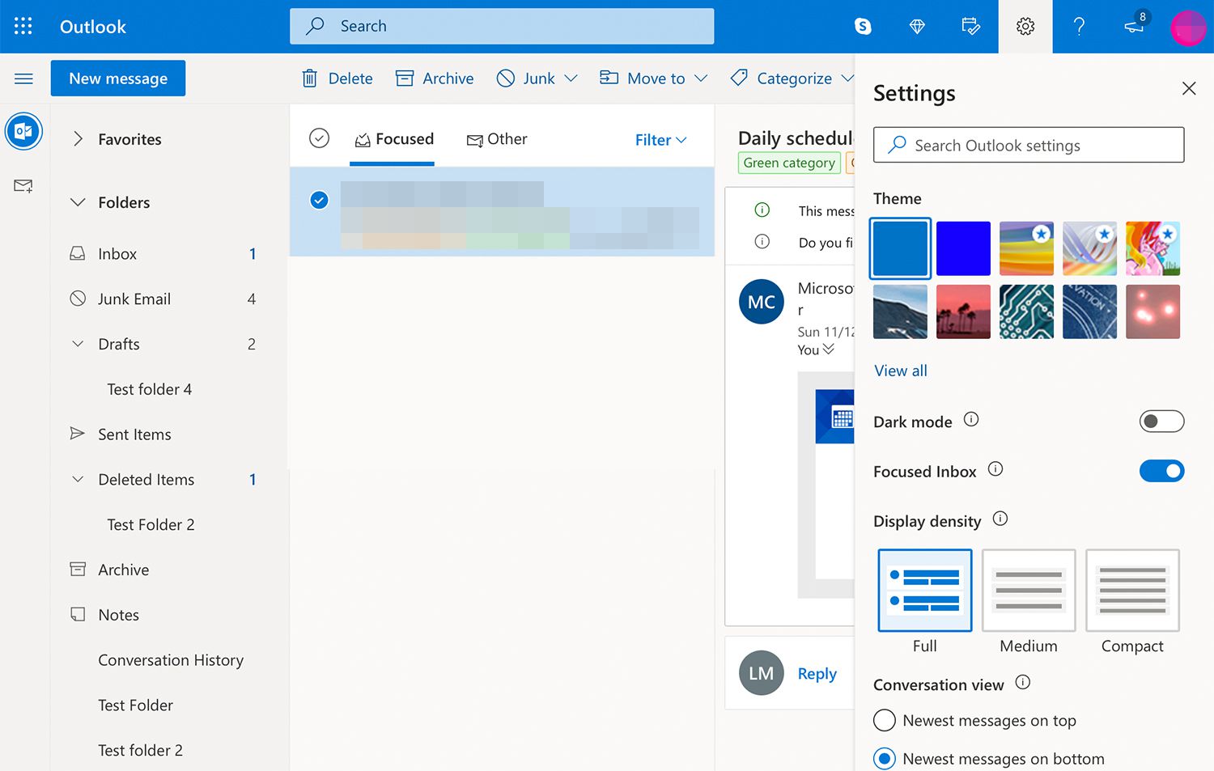The image size is (1214, 771).
Task: Expand recipients chevron next to You
Action: pyautogui.click(x=828, y=349)
